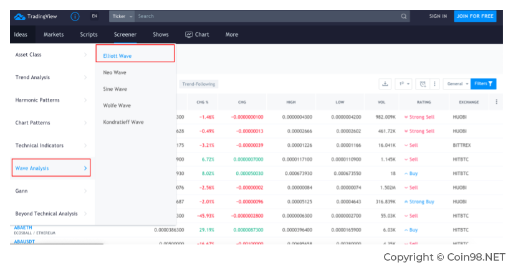Click the 0.00005125 high value

coord(300,202)
